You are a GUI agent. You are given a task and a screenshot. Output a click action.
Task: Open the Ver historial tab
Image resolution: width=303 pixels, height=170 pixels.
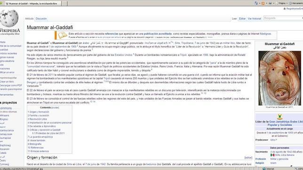pyautogui.click(x=254, y=18)
